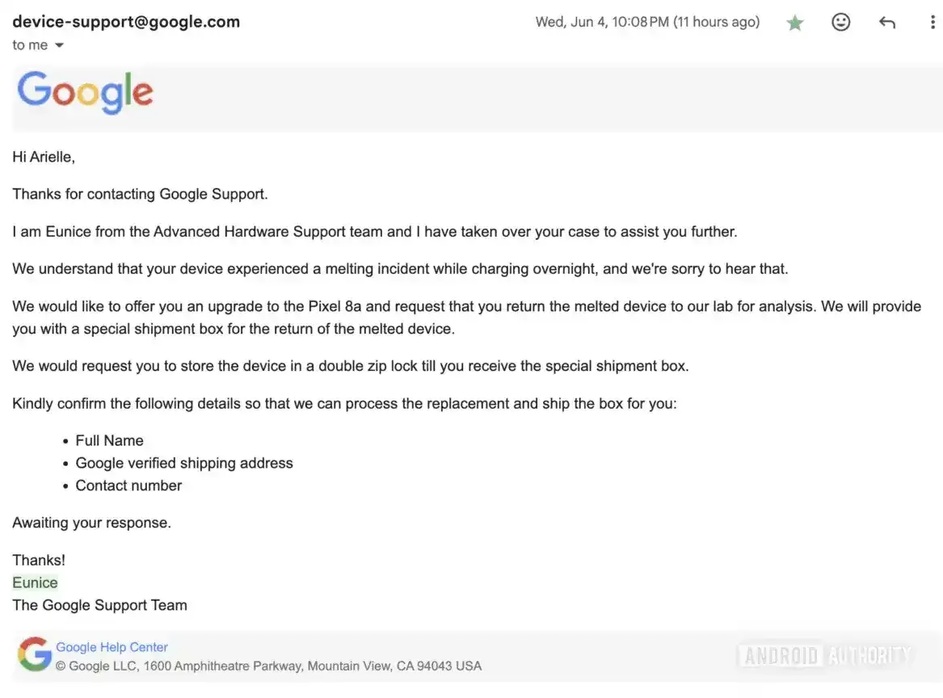Click "Thanks for contacting Google Support." sentence
This screenshot has width=943, height=698.
pos(140,194)
